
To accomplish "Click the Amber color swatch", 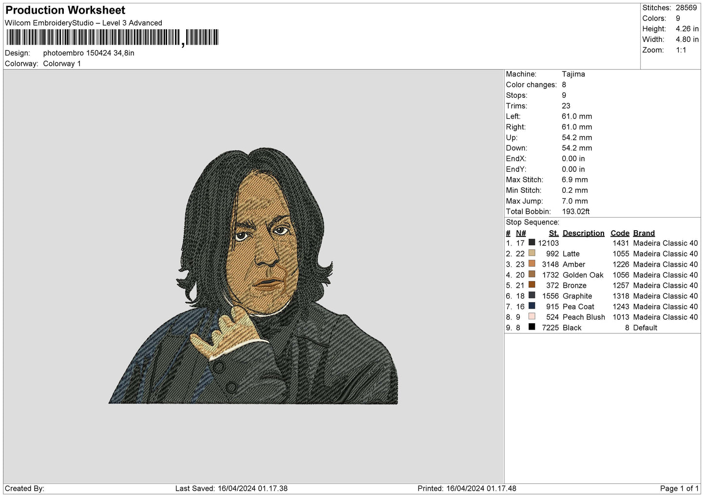I will [x=532, y=263].
